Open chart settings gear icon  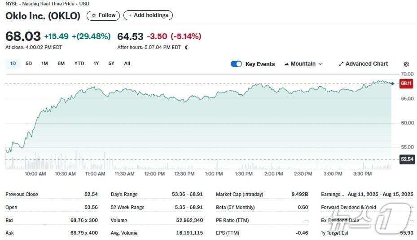406,64
